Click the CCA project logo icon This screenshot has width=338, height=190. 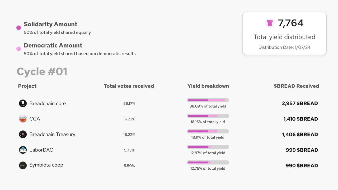coord(23,119)
